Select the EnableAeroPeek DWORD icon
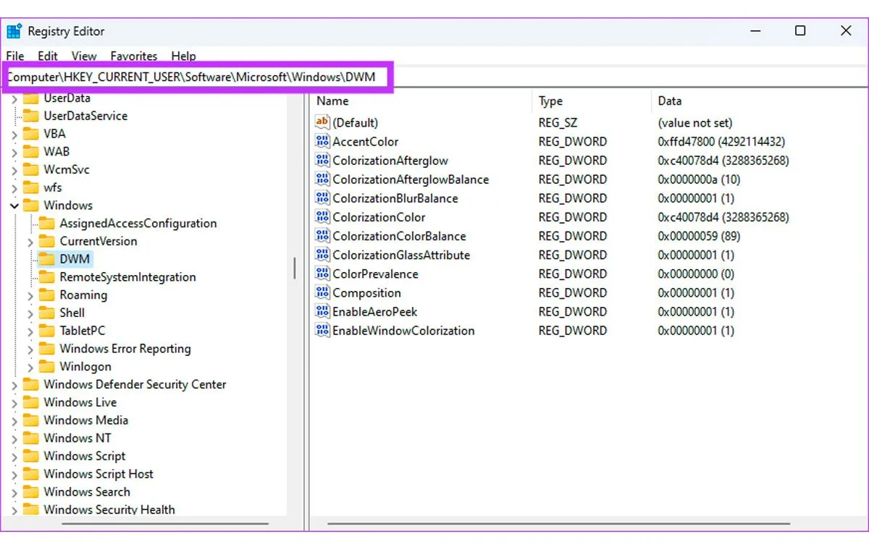This screenshot has width=869, height=550. coord(323,312)
